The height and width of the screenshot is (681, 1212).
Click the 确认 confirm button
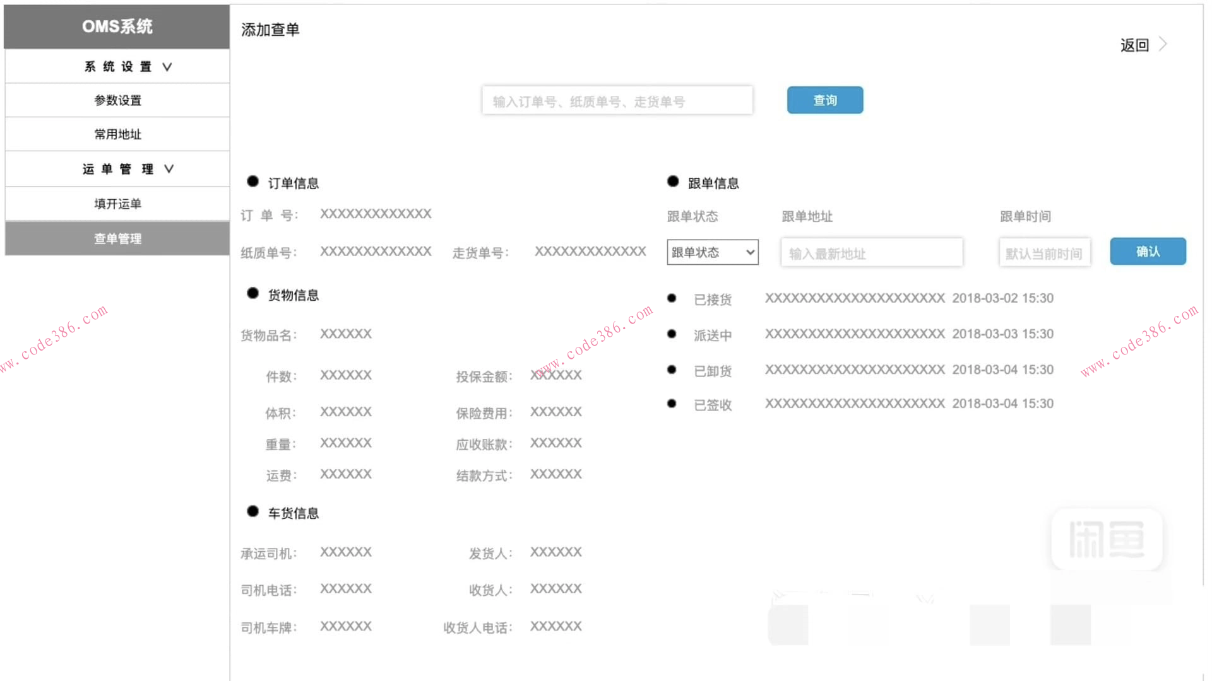point(1148,251)
